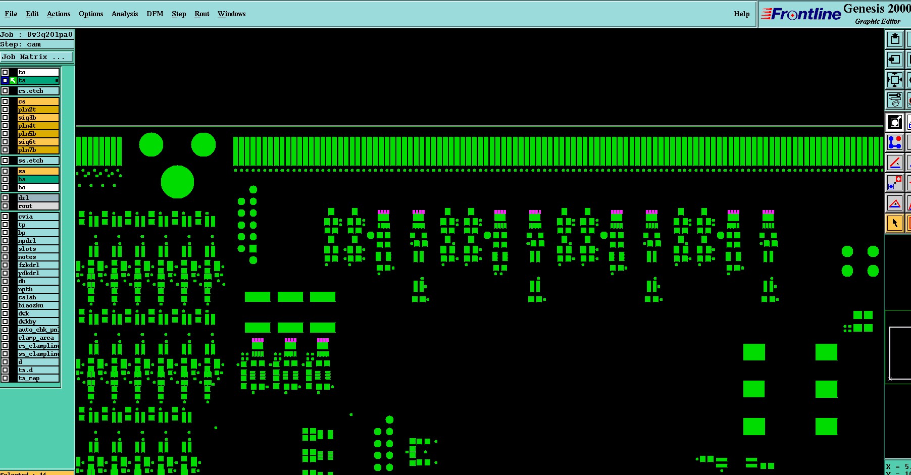Viewport: 911px width, 475px height.
Task: Toggle the 'cs.etch' layer checkbox
Action: coord(5,91)
